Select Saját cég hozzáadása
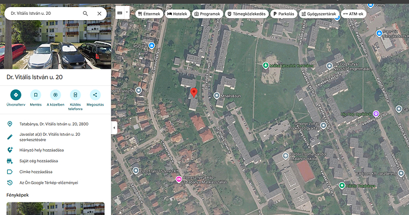Screen dimensions: 409x215 [39, 161]
